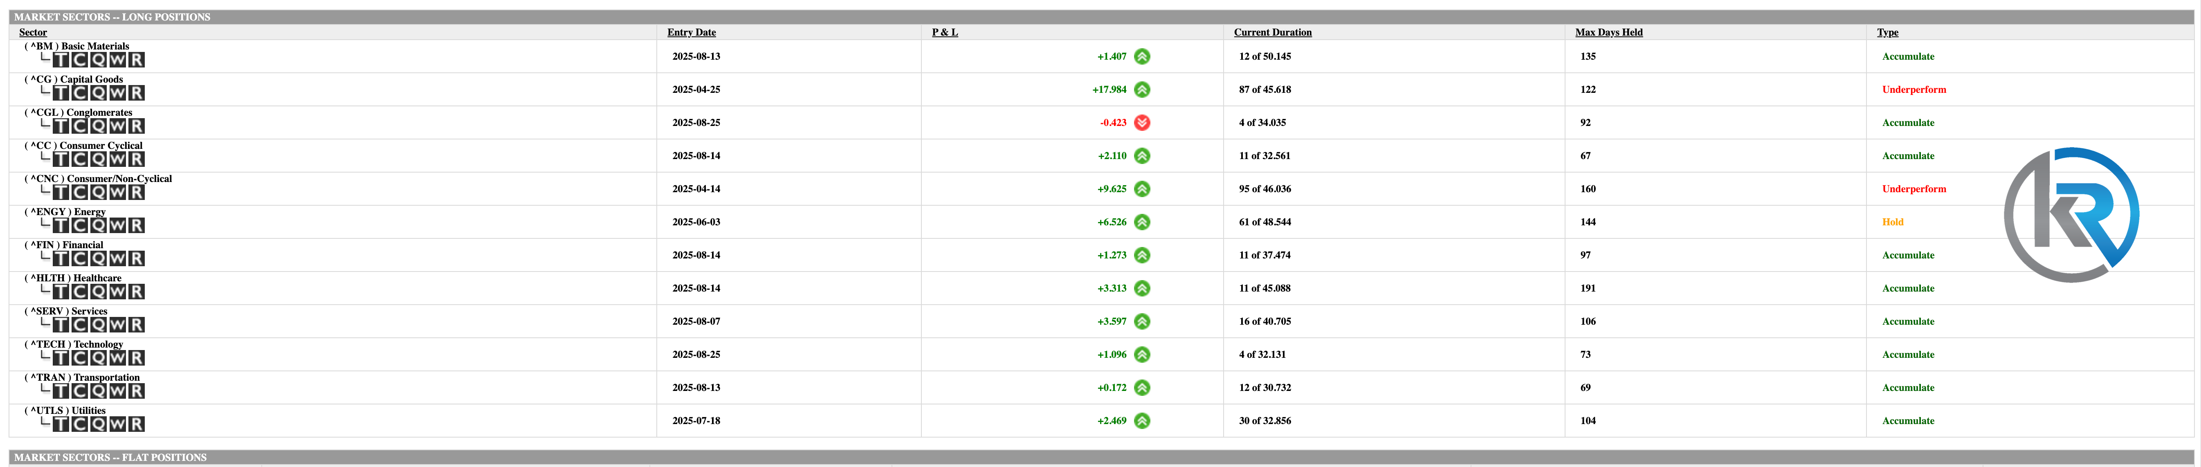Sort by the P & L header

pos(944,32)
